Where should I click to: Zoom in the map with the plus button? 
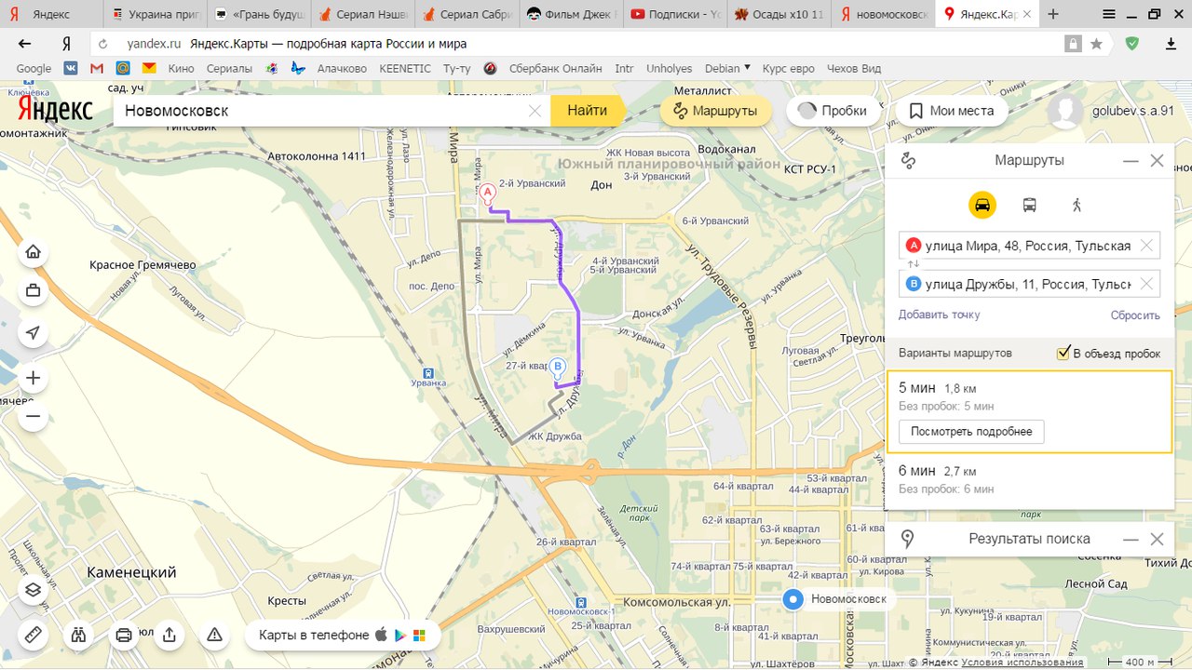(33, 378)
